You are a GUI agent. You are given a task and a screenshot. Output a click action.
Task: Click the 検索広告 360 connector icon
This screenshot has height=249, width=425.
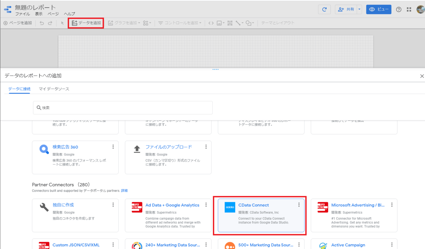point(44,149)
